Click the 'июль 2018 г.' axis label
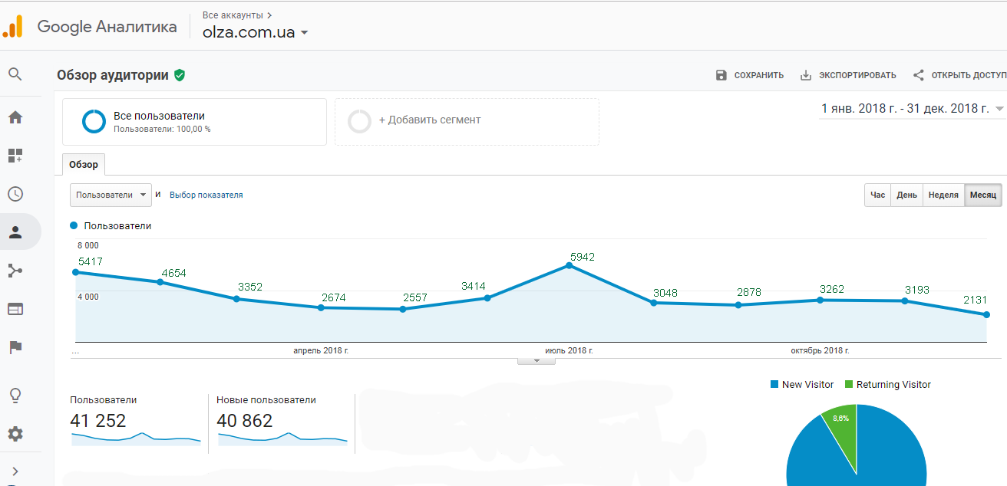This screenshot has height=486, width=1007. pyautogui.click(x=569, y=350)
